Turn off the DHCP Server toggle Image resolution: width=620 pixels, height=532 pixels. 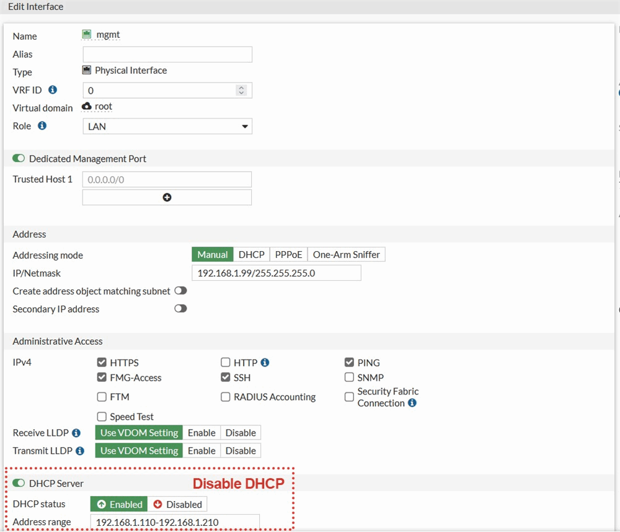click(x=19, y=483)
